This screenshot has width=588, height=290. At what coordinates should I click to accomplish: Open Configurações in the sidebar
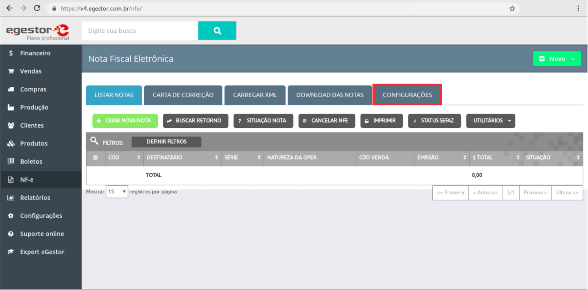41,216
